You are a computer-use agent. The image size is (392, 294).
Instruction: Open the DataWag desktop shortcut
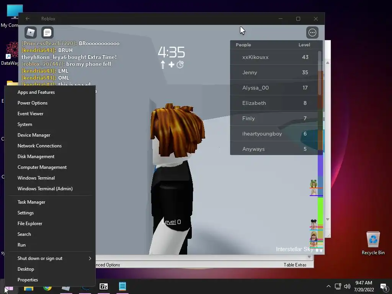click(10, 54)
